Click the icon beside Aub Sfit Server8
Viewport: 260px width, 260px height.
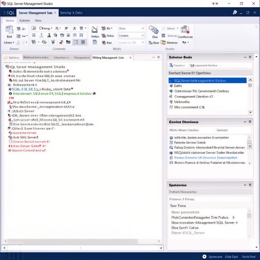click(10, 137)
